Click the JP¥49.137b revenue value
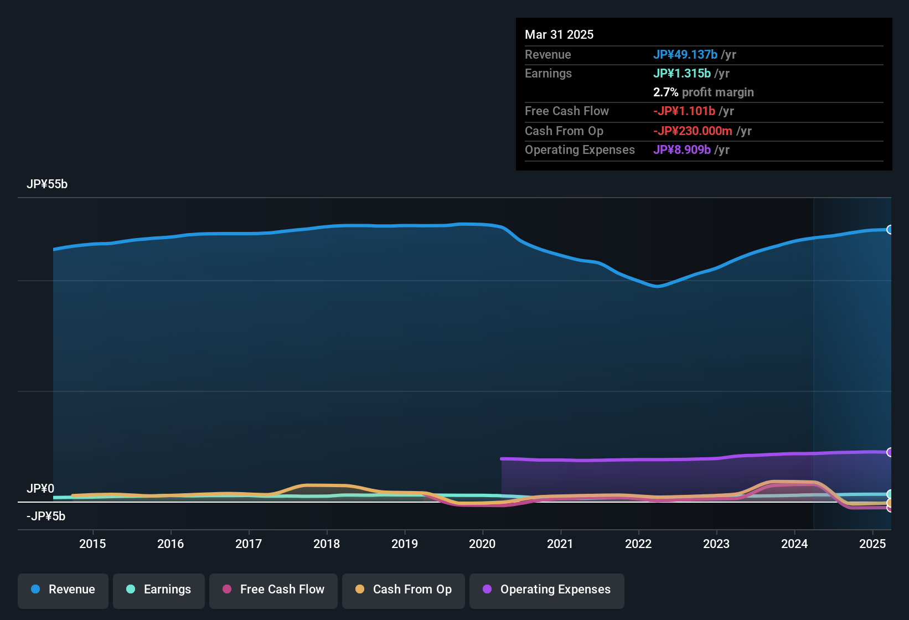909x620 pixels. point(685,54)
